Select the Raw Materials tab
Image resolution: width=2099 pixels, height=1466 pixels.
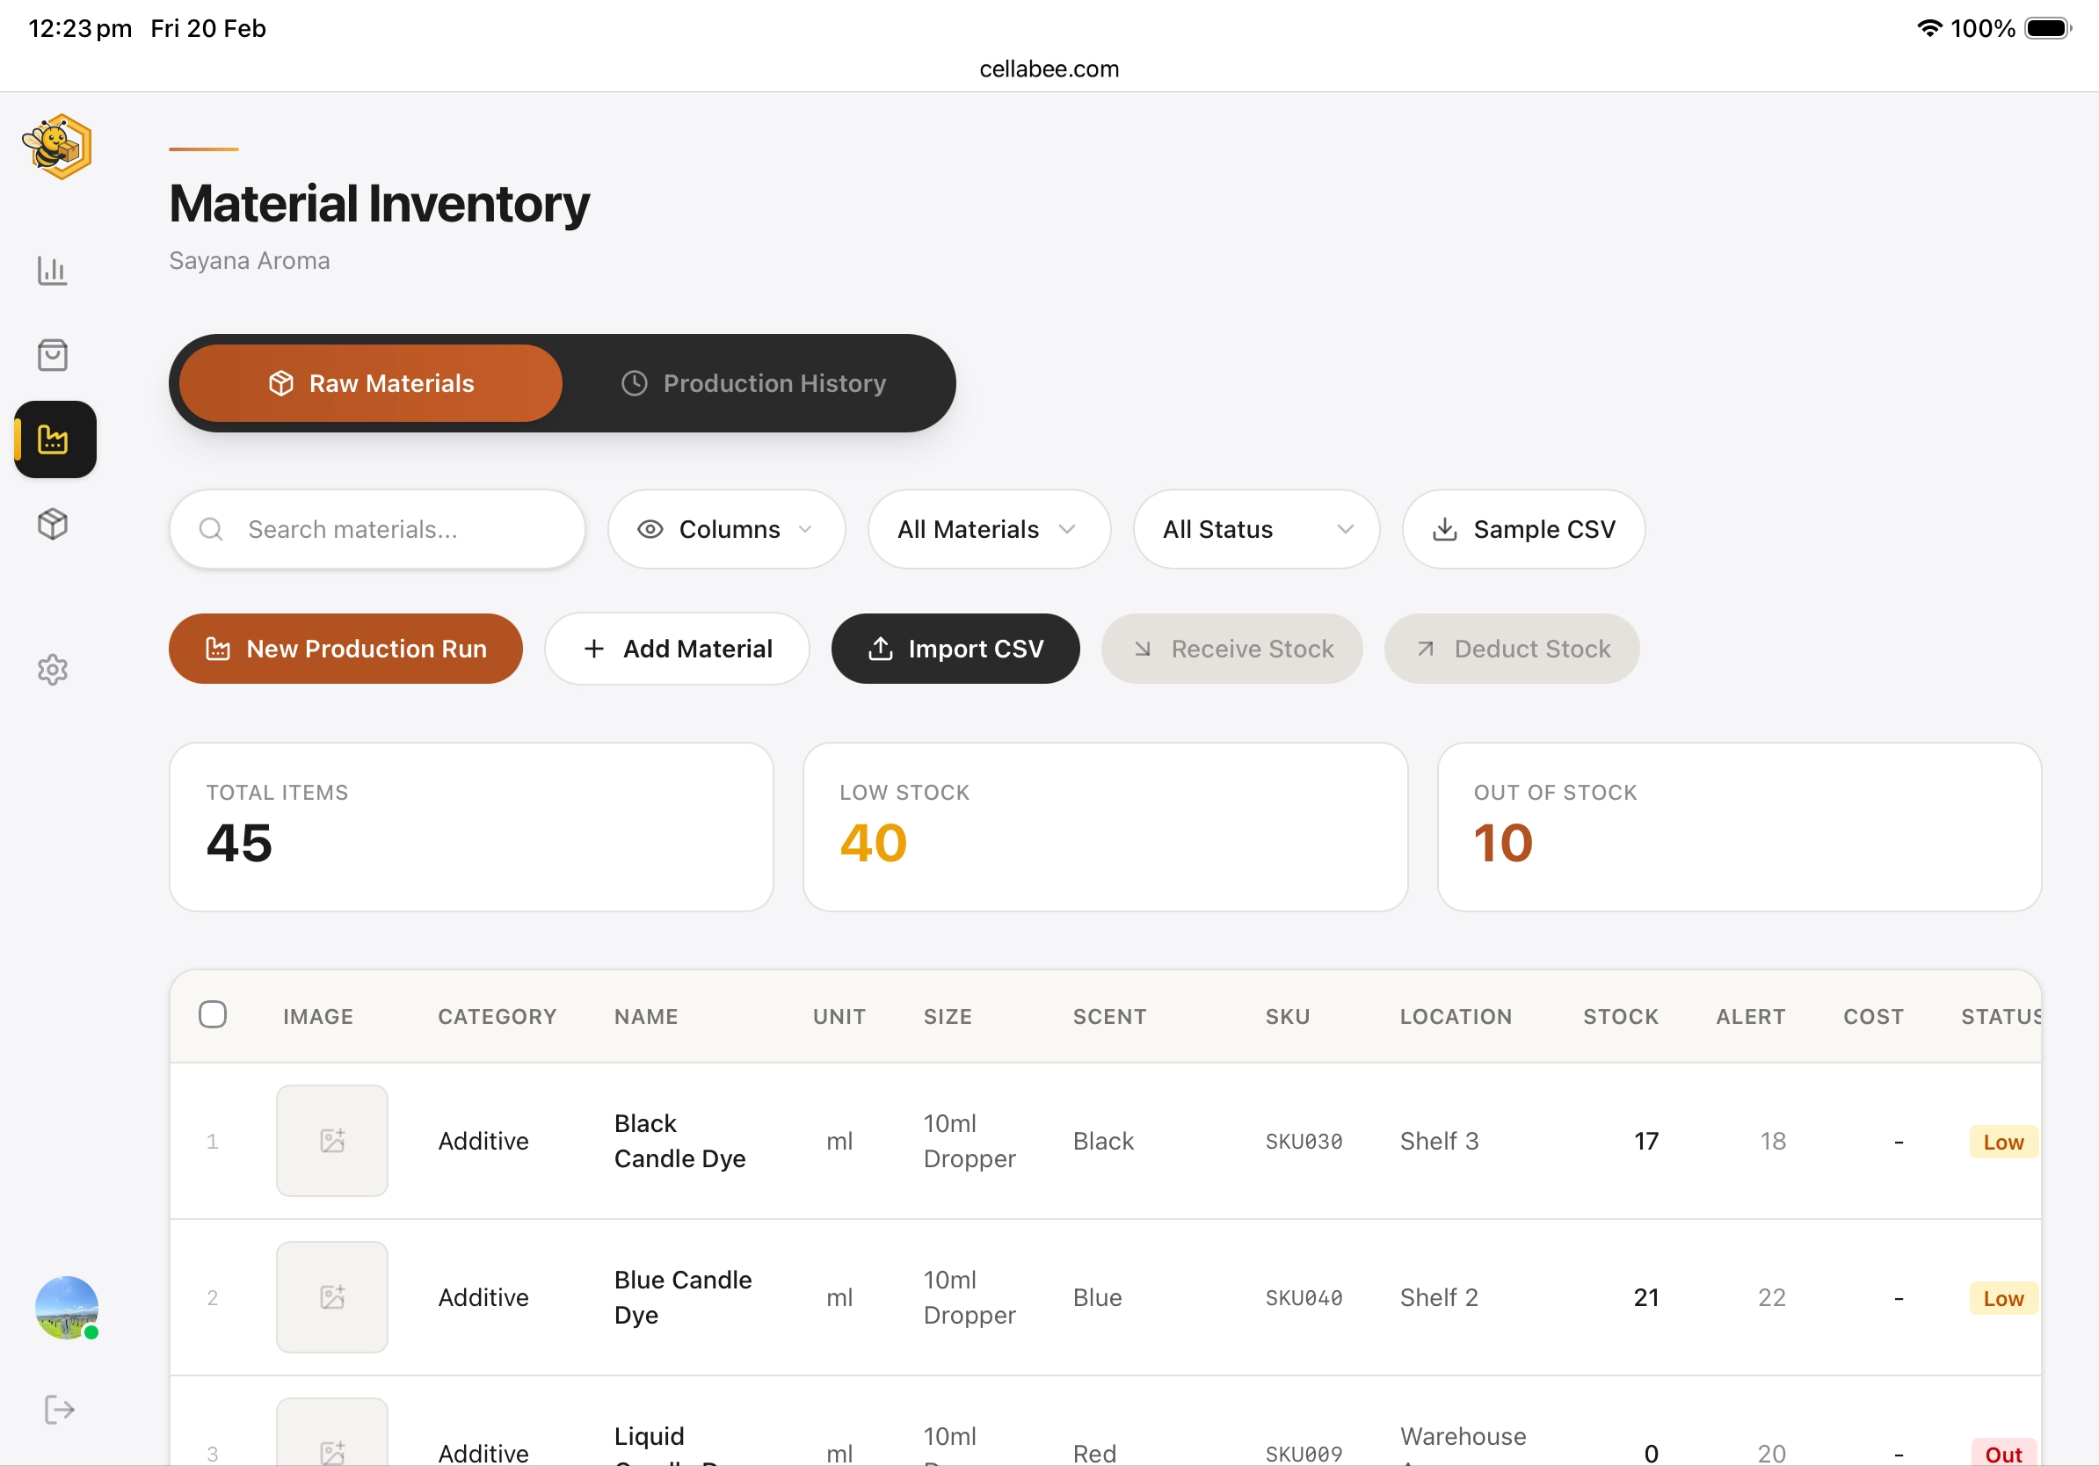[369, 383]
